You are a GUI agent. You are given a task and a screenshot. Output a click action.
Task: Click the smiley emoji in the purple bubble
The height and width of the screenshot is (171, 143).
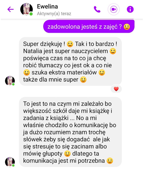coord(127,27)
